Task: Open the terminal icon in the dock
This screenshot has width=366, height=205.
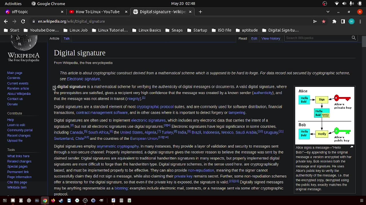Action: tap(5, 200)
